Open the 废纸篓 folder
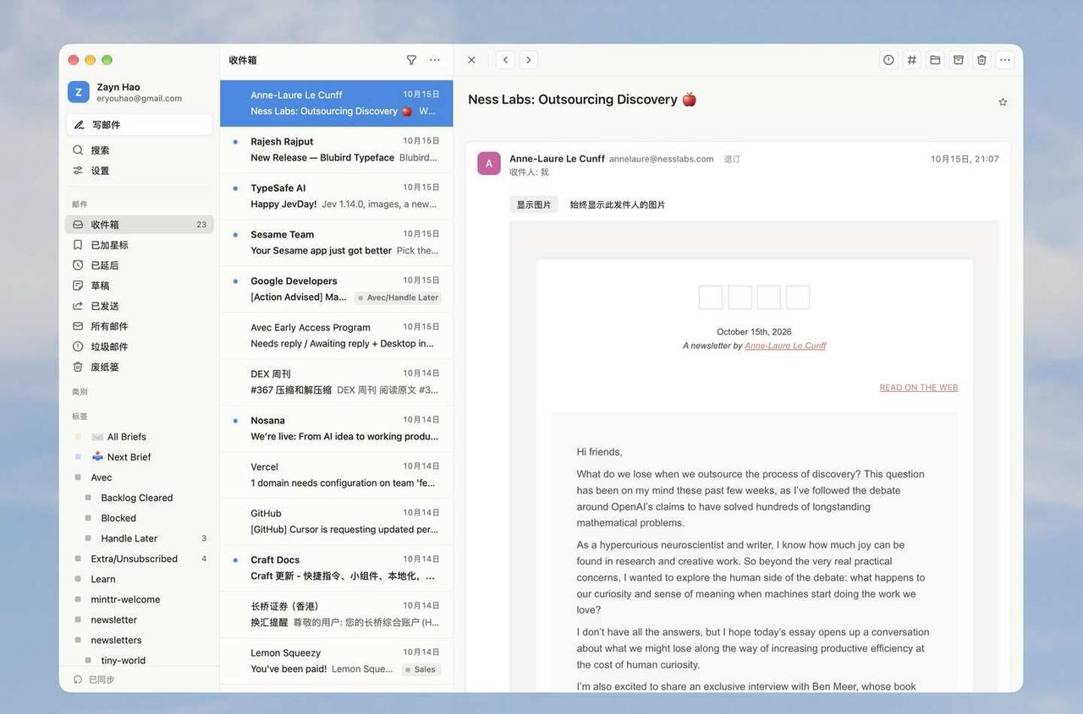Screen dimensions: 1083x714 [x=140, y=367]
